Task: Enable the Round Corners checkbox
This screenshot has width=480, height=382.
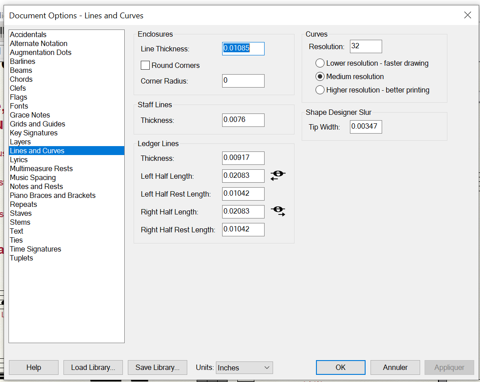Action: click(x=145, y=65)
